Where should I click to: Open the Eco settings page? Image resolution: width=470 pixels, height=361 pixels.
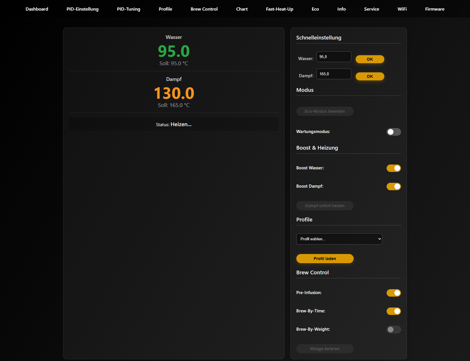[x=315, y=9]
